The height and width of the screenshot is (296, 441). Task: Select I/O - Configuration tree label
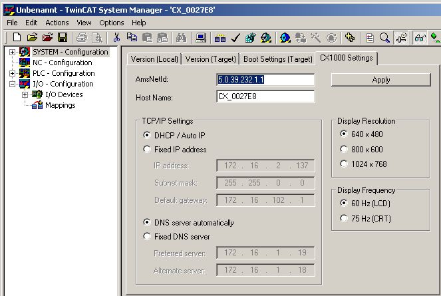tap(63, 84)
